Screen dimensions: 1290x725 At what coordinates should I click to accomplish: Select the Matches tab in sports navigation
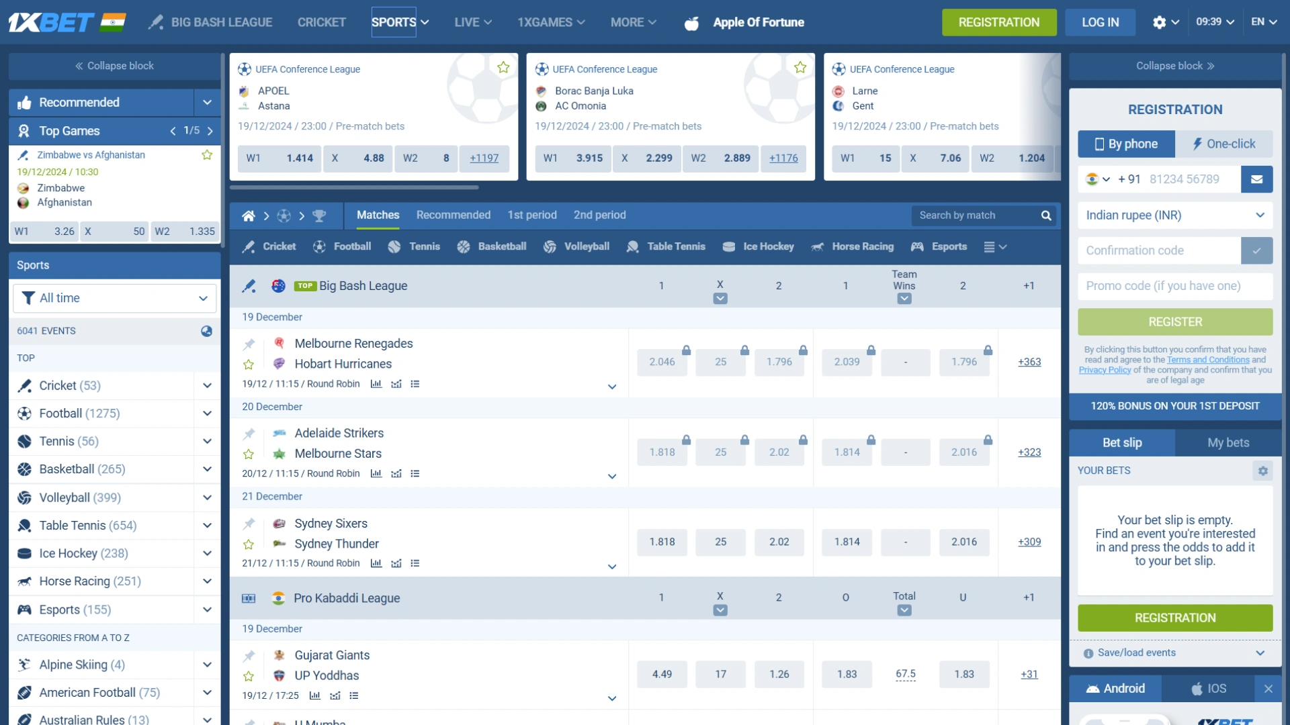pos(378,214)
